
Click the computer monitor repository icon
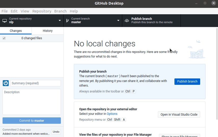(5, 21)
